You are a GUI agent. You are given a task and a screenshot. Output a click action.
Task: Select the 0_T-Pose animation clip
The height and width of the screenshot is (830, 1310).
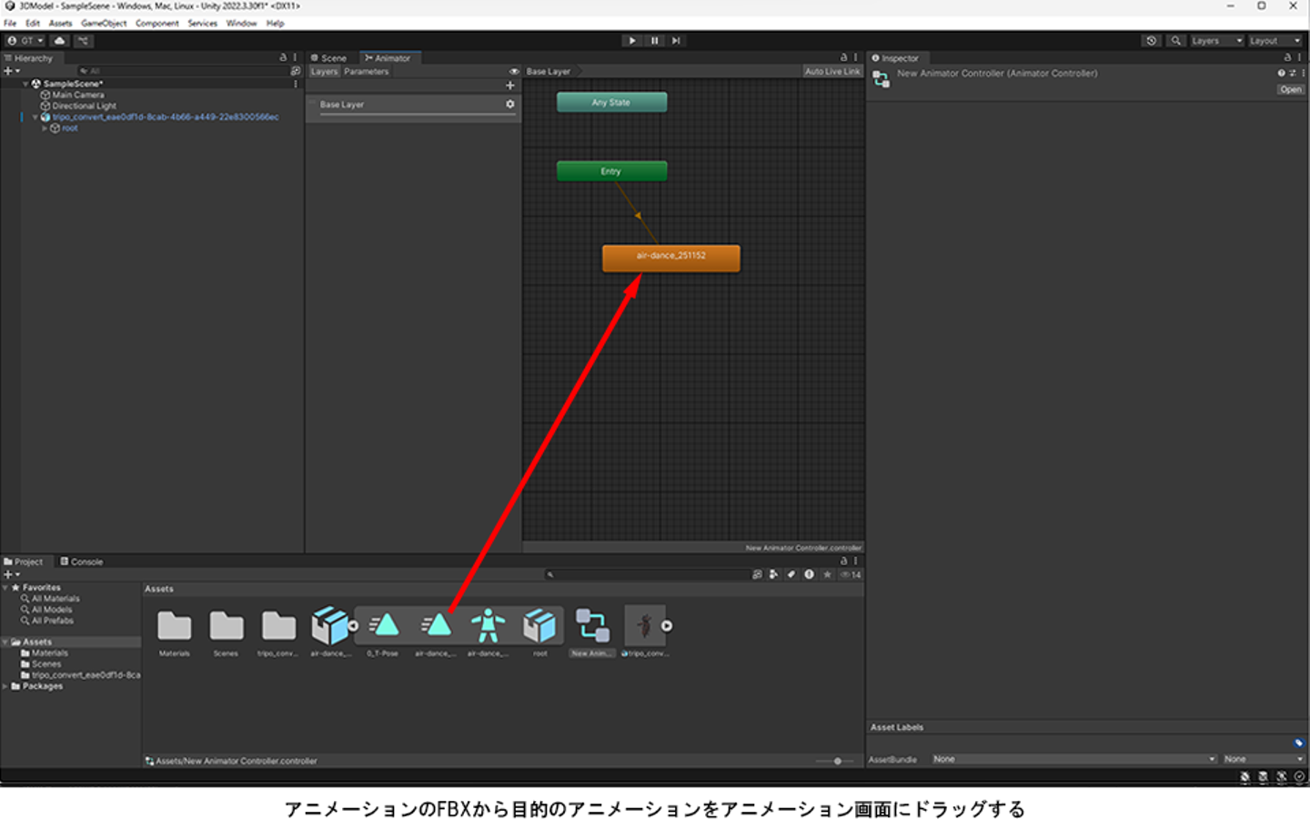point(384,628)
